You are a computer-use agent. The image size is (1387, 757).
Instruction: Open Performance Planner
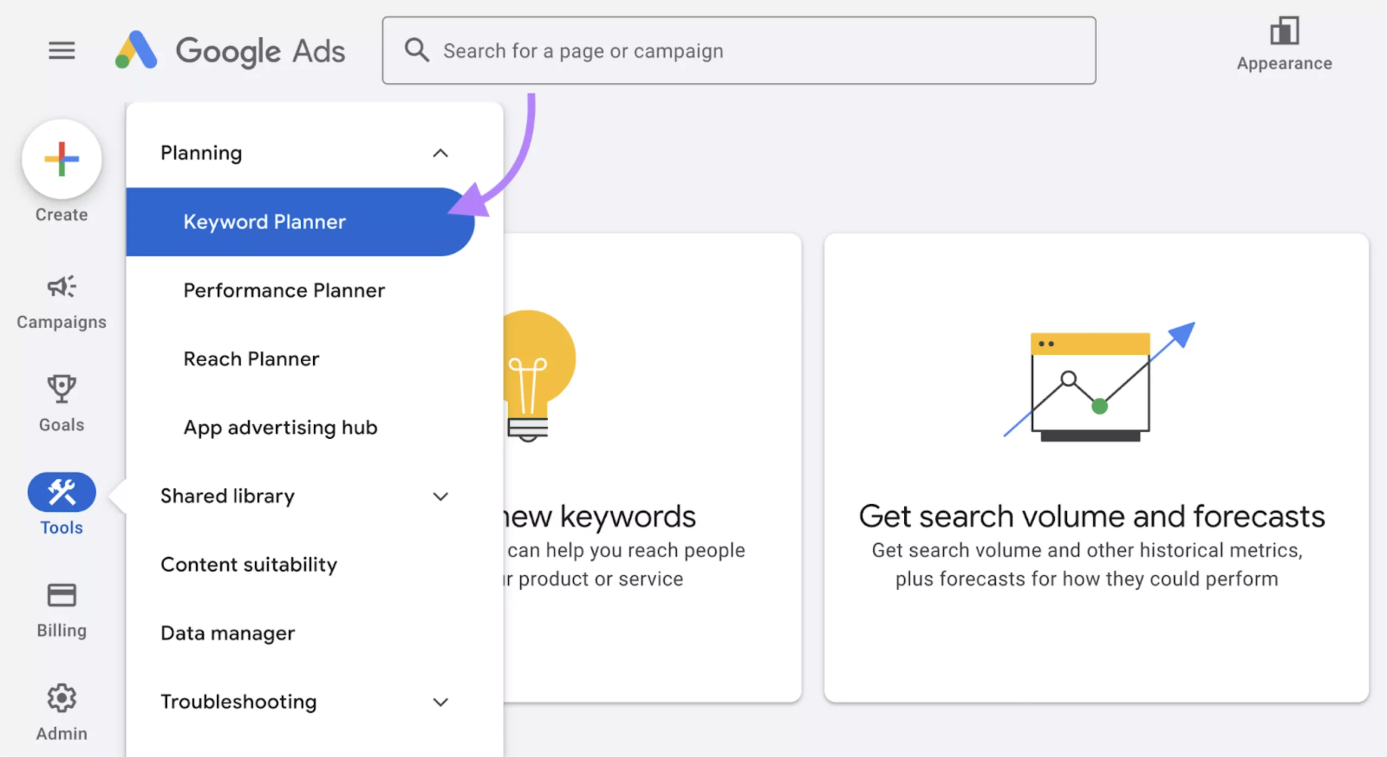pyautogui.click(x=284, y=291)
